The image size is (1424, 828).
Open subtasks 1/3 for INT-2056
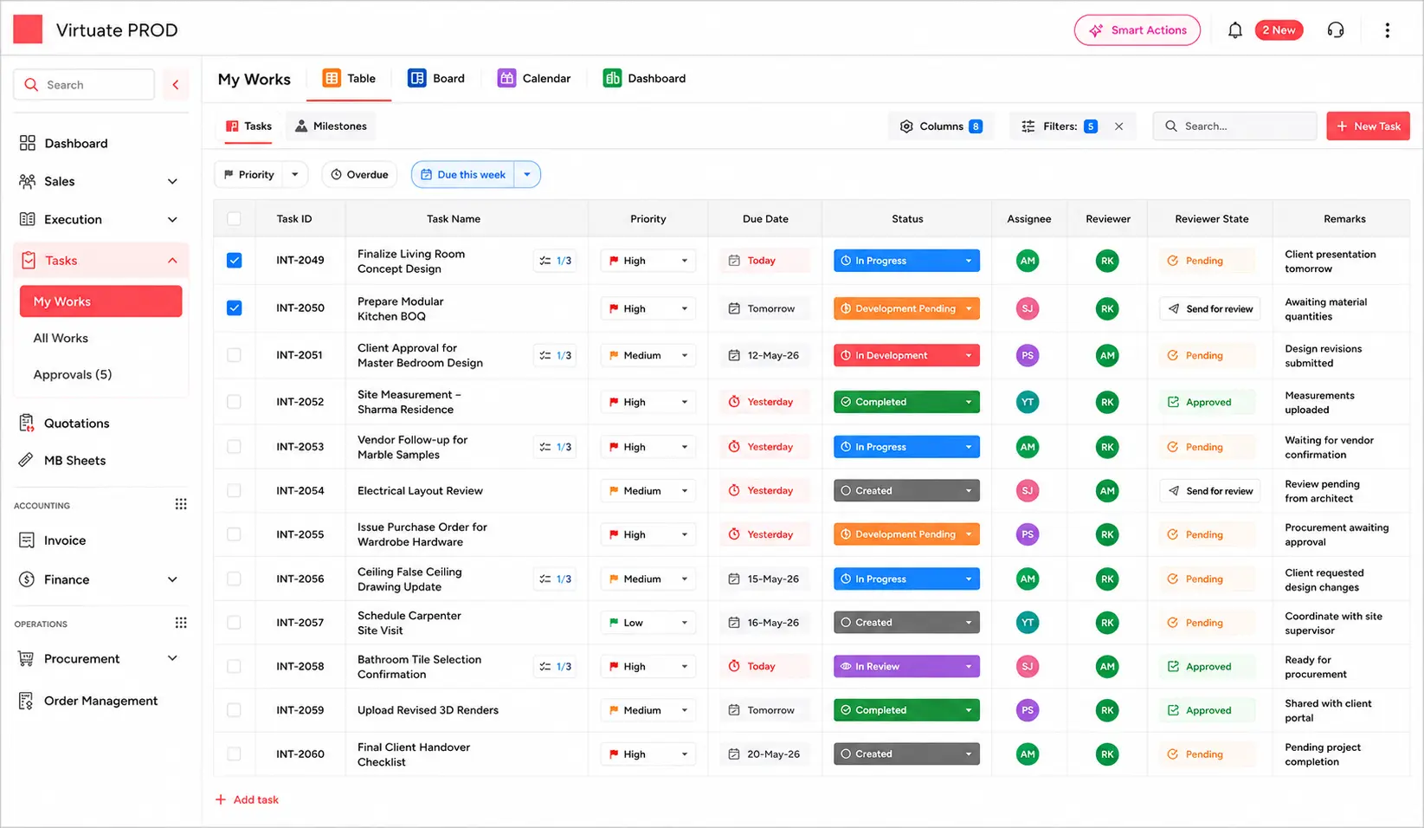(555, 579)
